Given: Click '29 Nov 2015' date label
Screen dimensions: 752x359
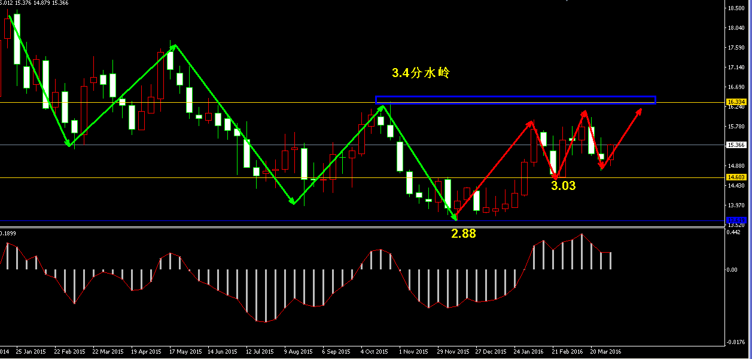Looking at the screenshot, I should [x=452, y=352].
